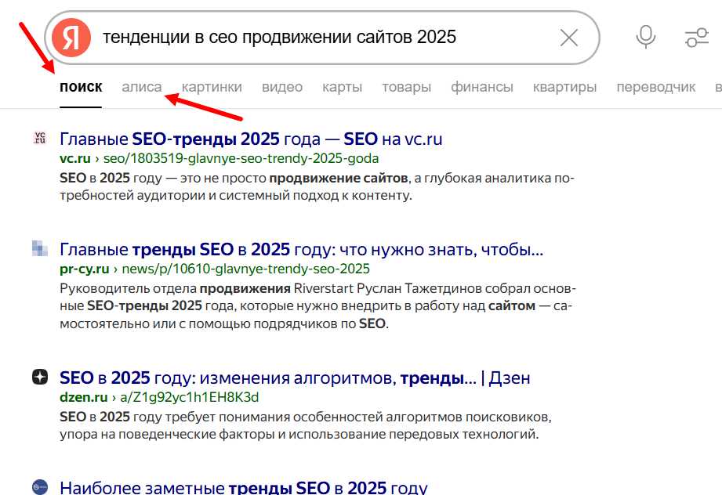Viewport: 722px width, 495px height.
Task: Click the dzen.ru URL breadcrumb
Action: [x=85, y=397]
